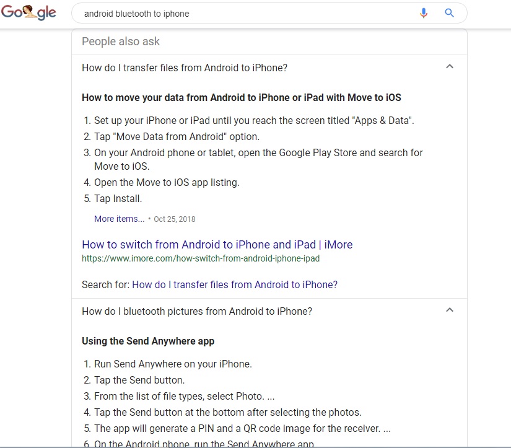Start voice search with the microphone icon
This screenshot has height=448, width=511.
(424, 13)
